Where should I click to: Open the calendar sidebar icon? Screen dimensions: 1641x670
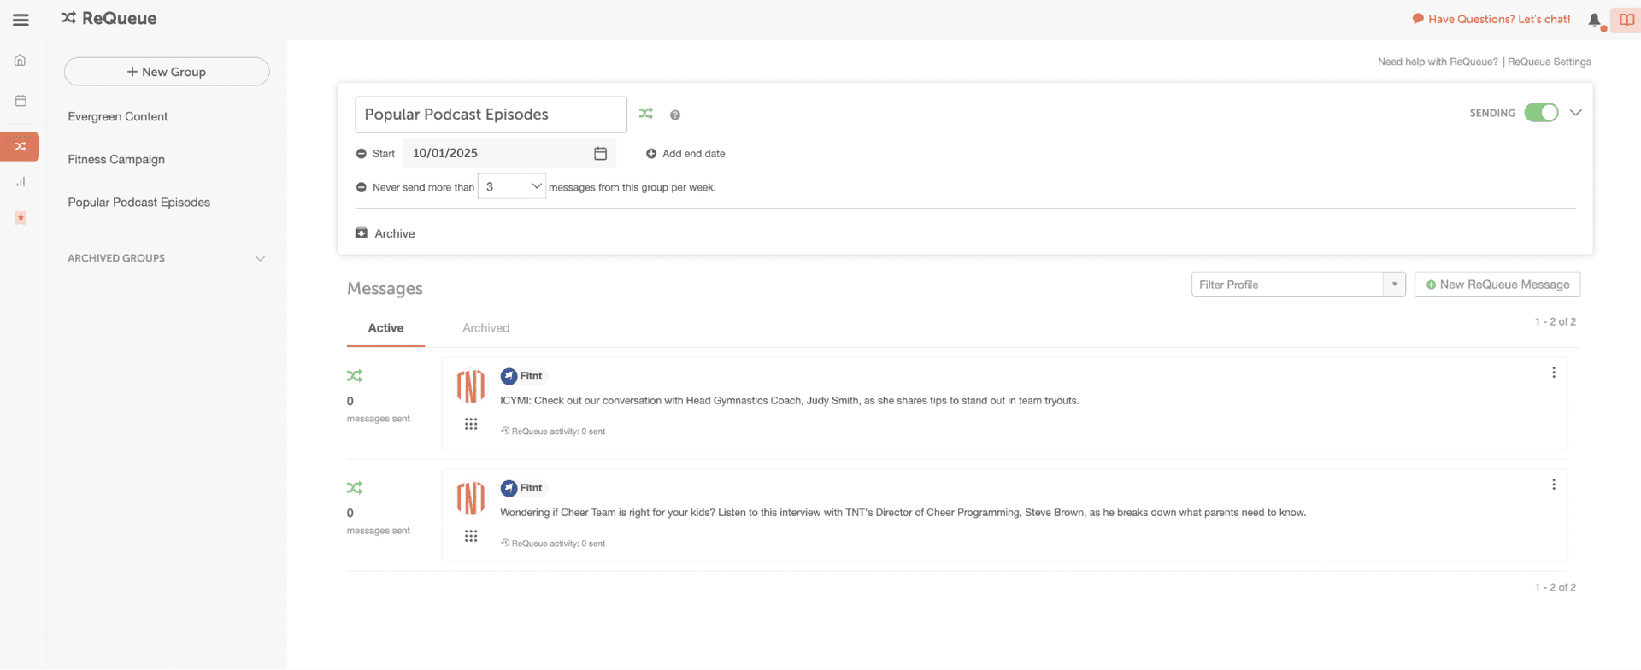pos(21,101)
